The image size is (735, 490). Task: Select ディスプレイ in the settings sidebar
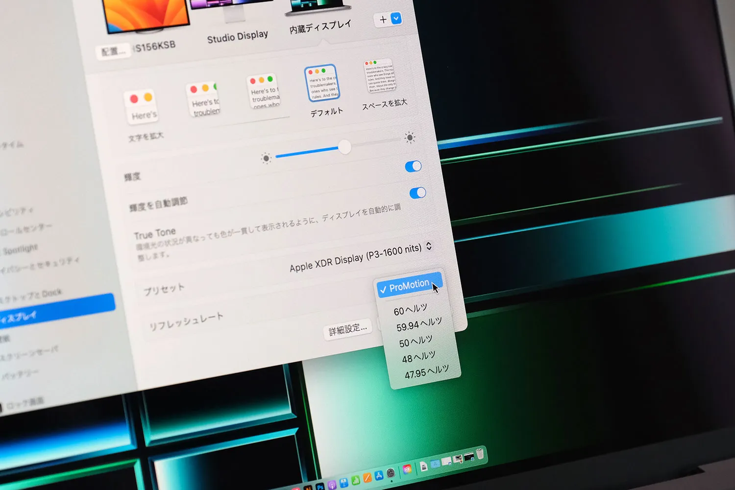57,310
